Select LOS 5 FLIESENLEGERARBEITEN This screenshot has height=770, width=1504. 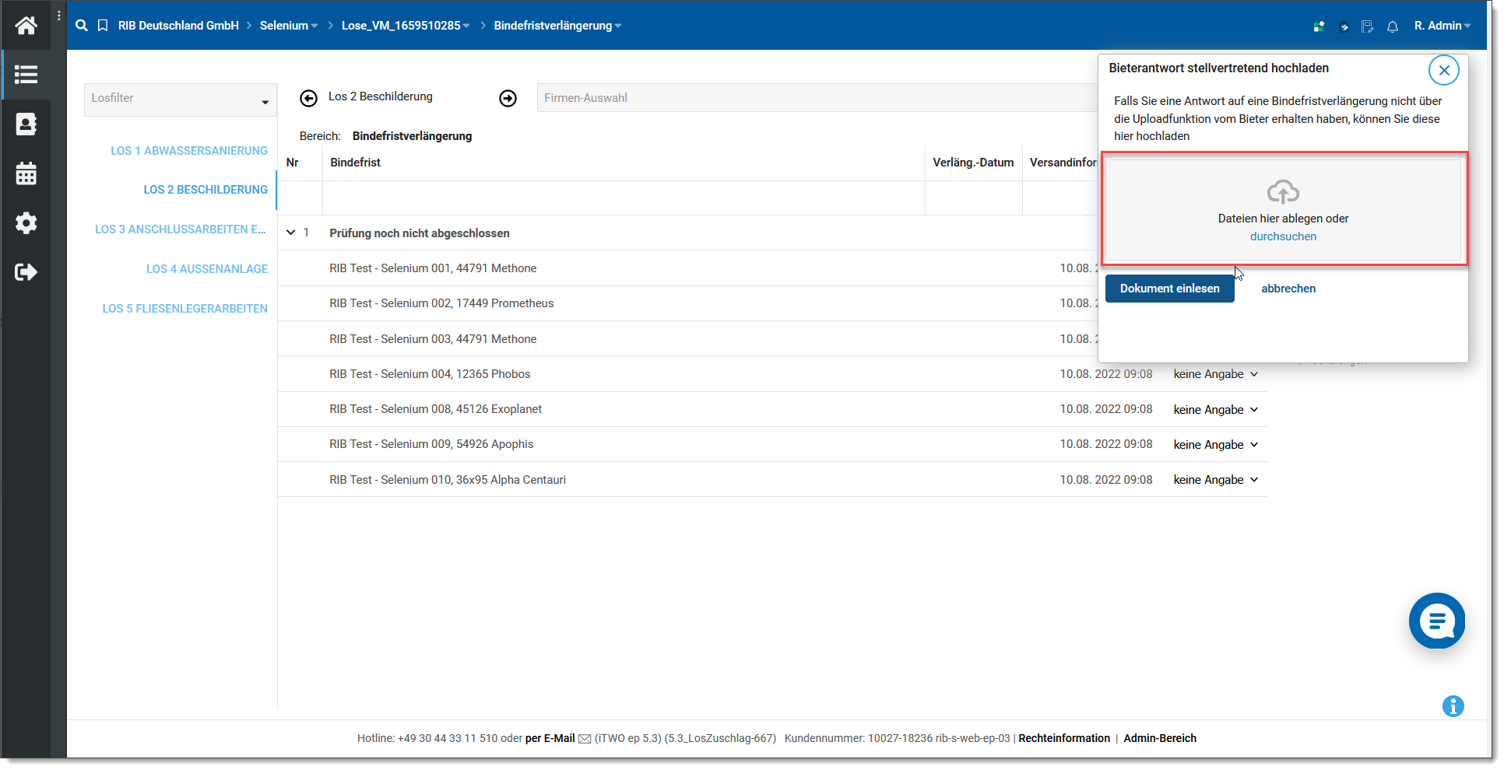(x=185, y=309)
